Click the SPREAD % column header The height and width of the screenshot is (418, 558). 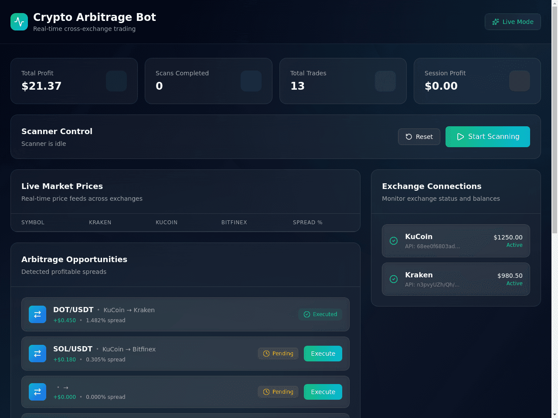pyautogui.click(x=308, y=222)
